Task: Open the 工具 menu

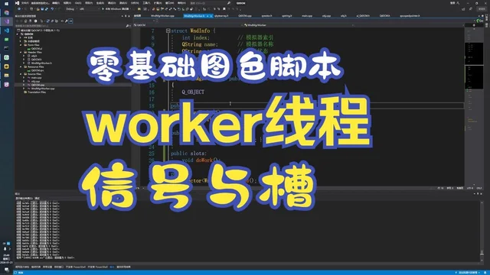Action: coord(146,3)
